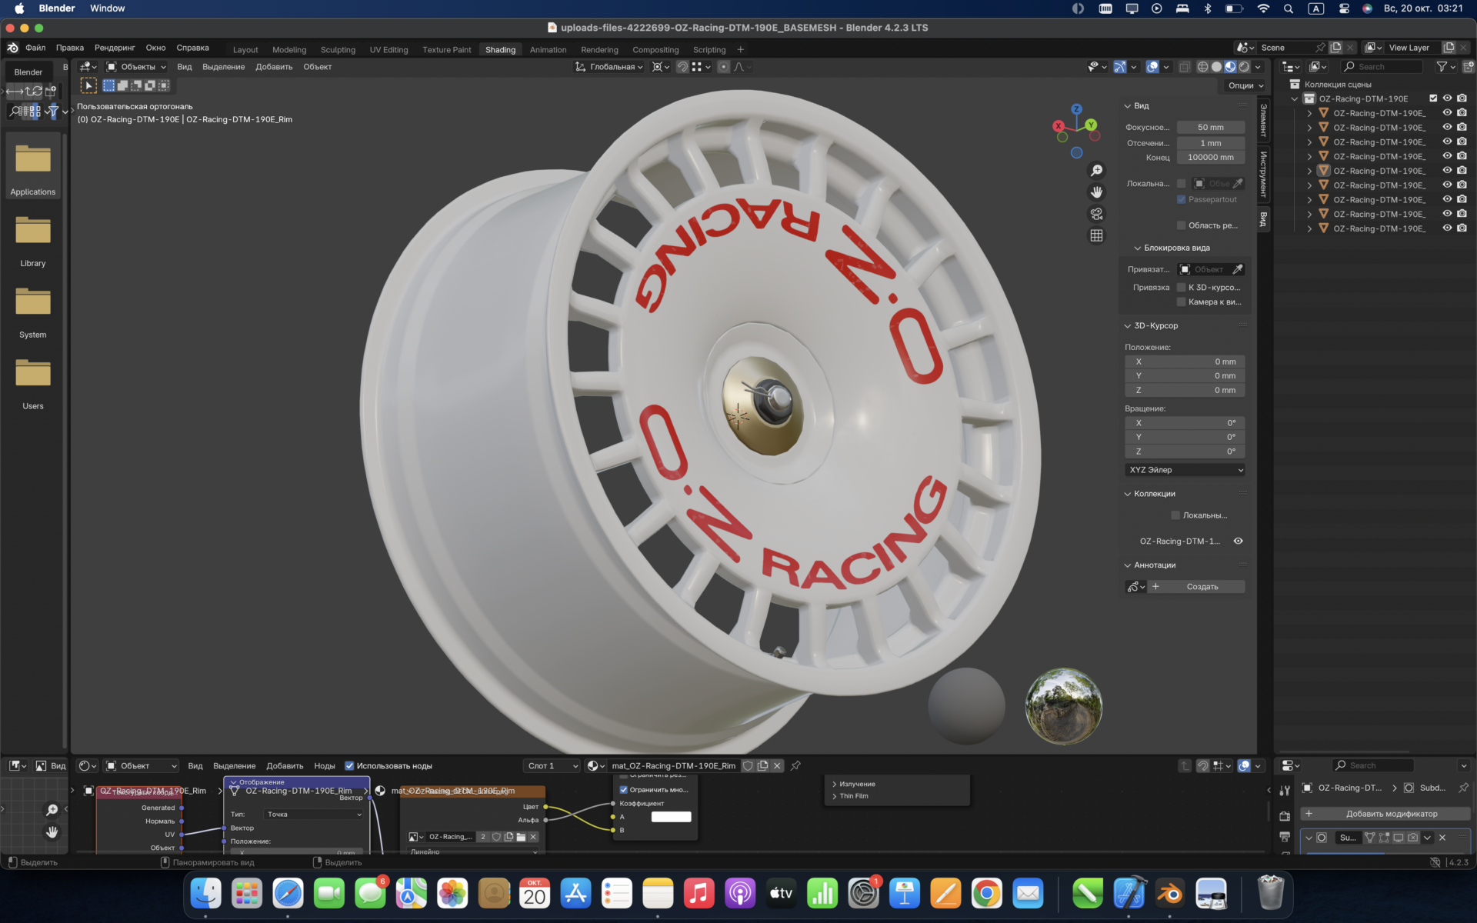The height and width of the screenshot is (923, 1477).
Task: Click the snapping magnet icon
Action: tap(682, 67)
